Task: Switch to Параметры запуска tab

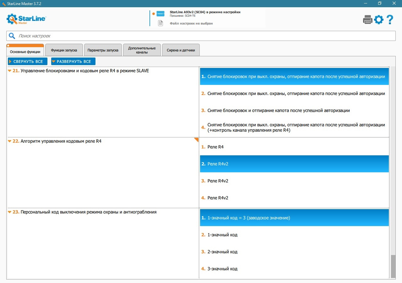Action: [103, 50]
